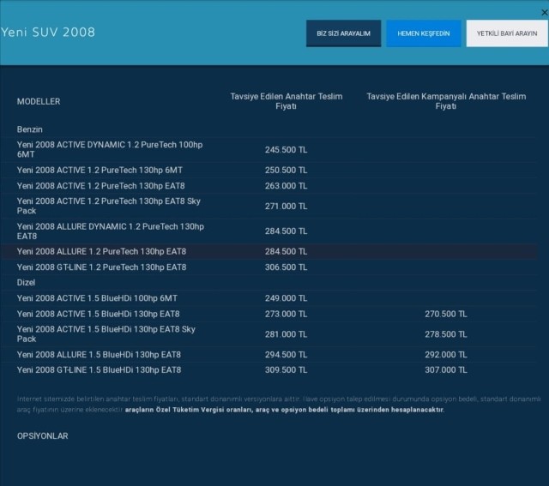Viewport: 549px width, 486px height.
Task: Select the OPSİYONLAR section heading
Action: [x=42, y=436]
